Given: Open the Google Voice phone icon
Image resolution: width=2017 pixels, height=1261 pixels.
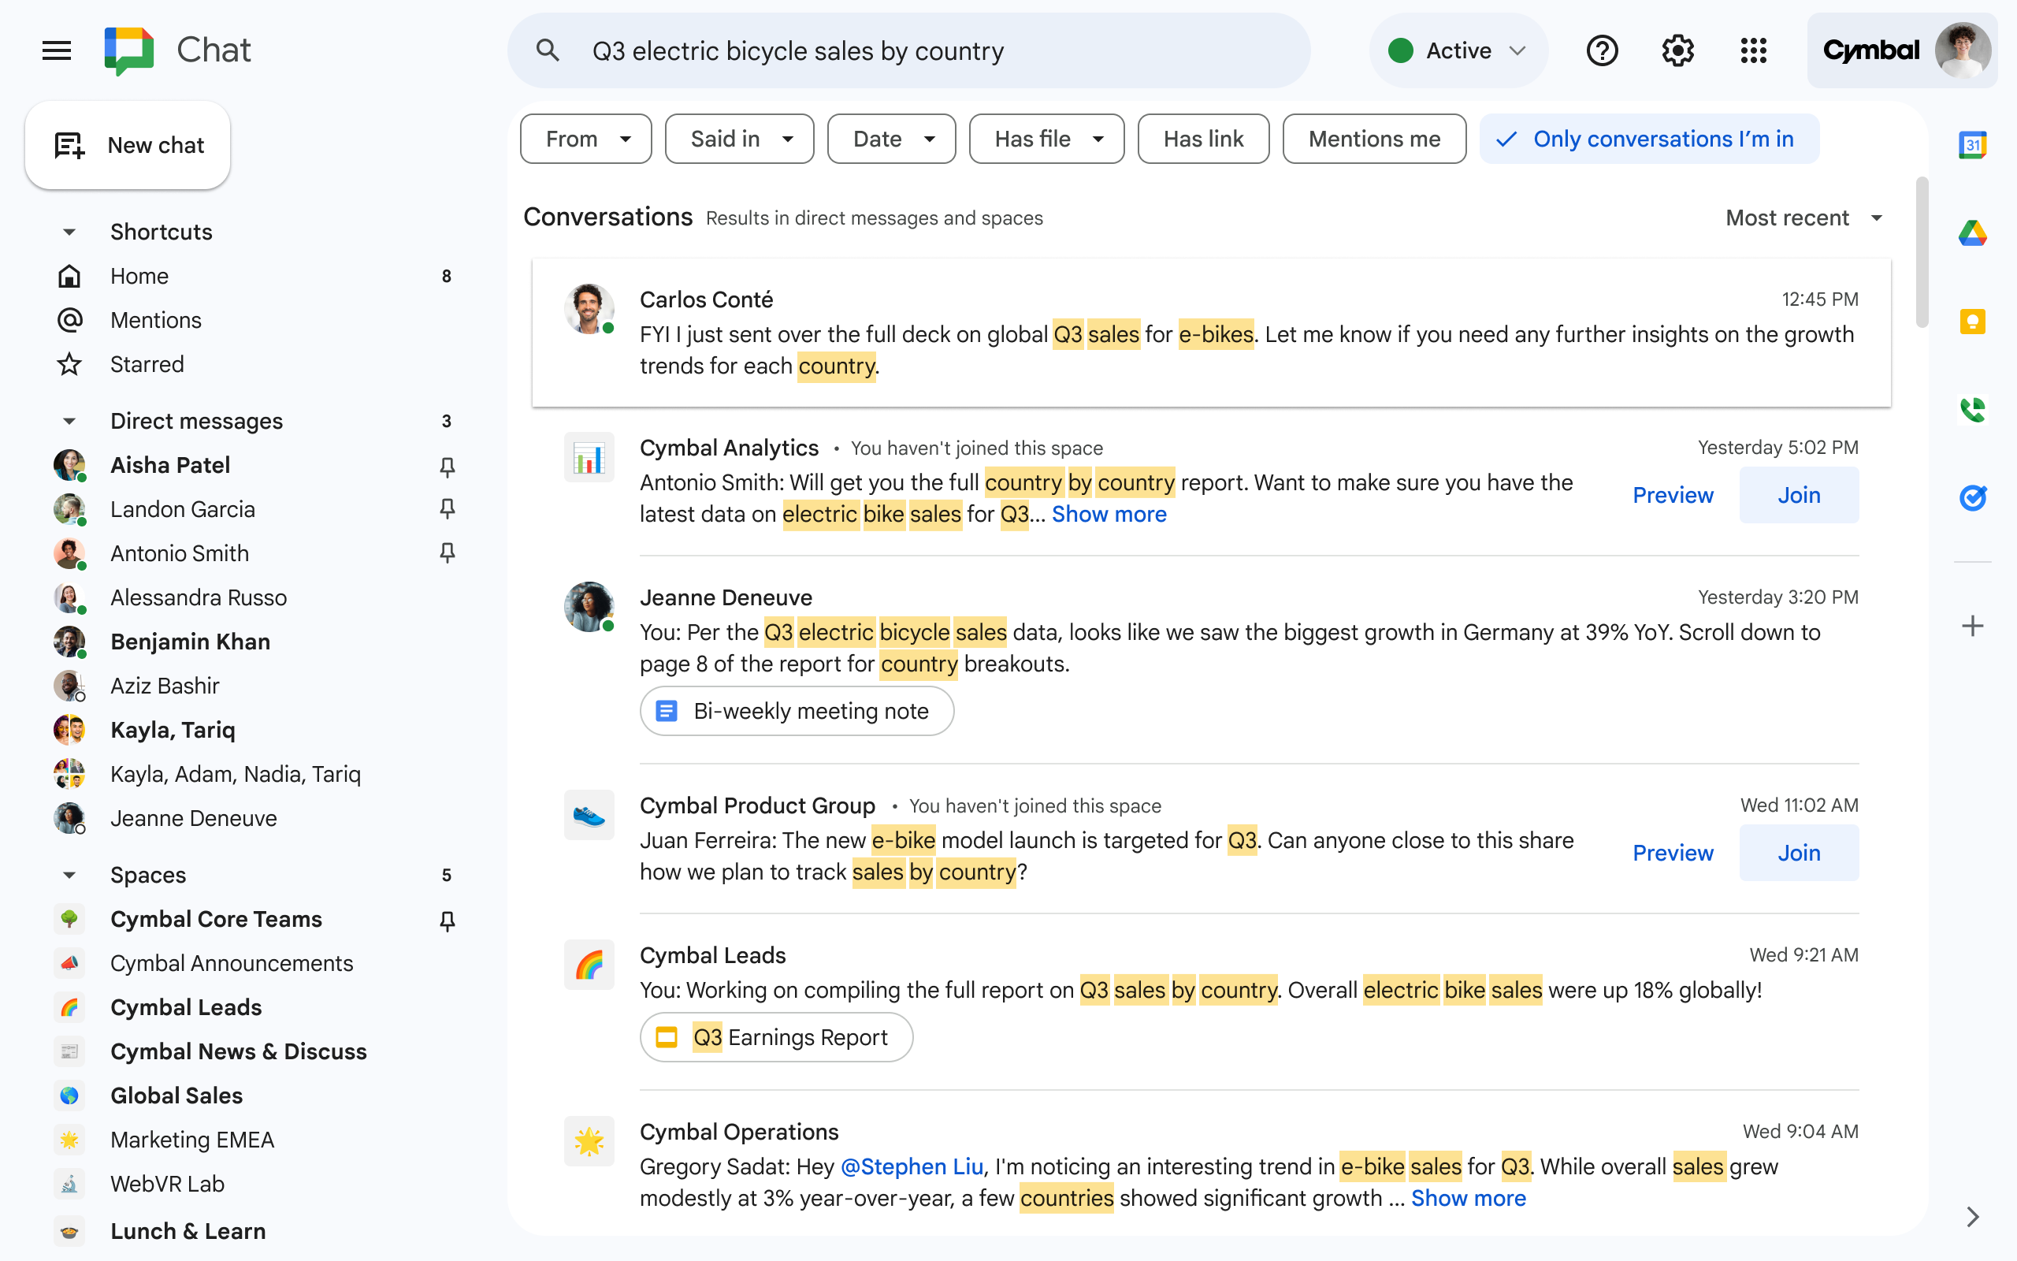Looking at the screenshot, I should tap(1972, 410).
